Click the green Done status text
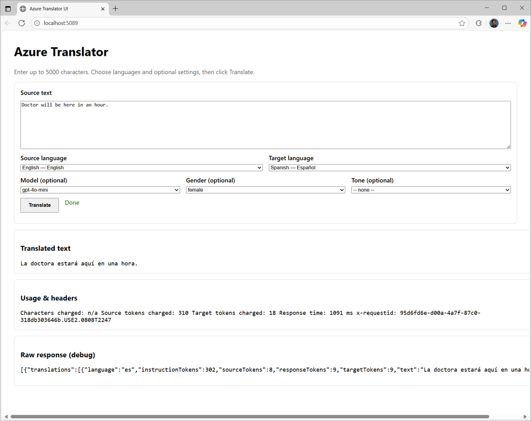Viewport: 531px width, 421px height. click(x=72, y=203)
